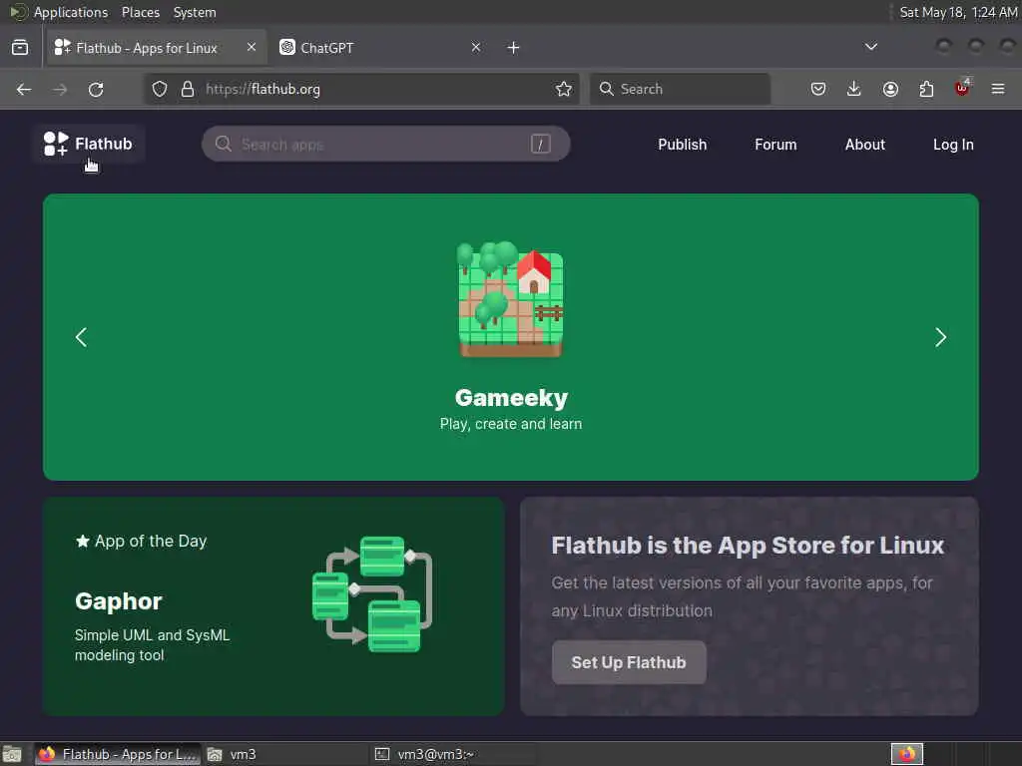The width and height of the screenshot is (1022, 766).
Task: Close the ChatGPT tab
Action: [x=476, y=48]
